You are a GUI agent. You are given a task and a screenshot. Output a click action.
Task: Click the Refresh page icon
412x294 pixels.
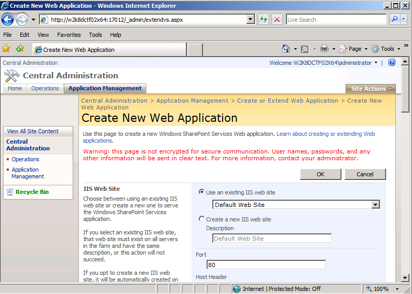pyautogui.click(x=263, y=19)
